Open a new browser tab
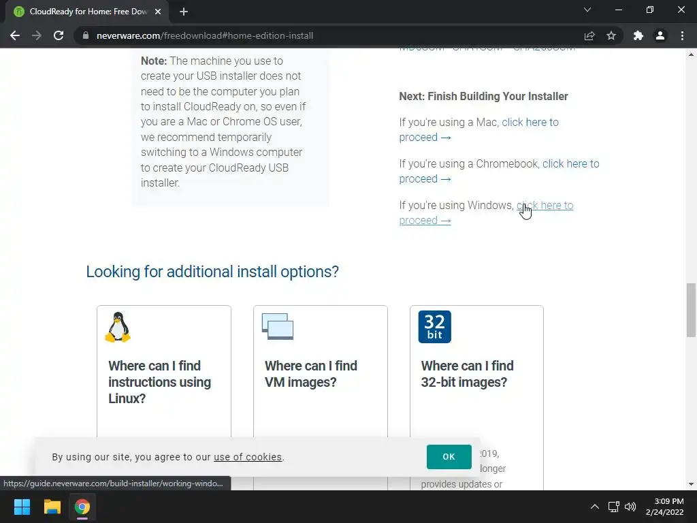The image size is (697, 523). 184,12
